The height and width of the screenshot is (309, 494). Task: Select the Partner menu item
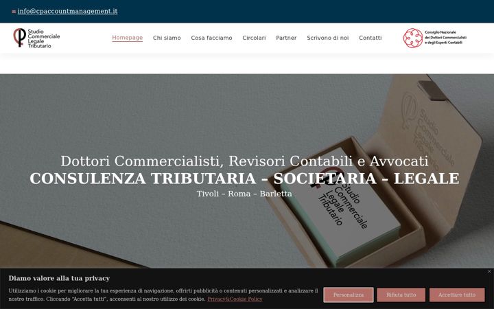[x=286, y=38]
